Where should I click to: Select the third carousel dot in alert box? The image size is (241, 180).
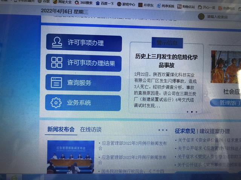point(196,112)
